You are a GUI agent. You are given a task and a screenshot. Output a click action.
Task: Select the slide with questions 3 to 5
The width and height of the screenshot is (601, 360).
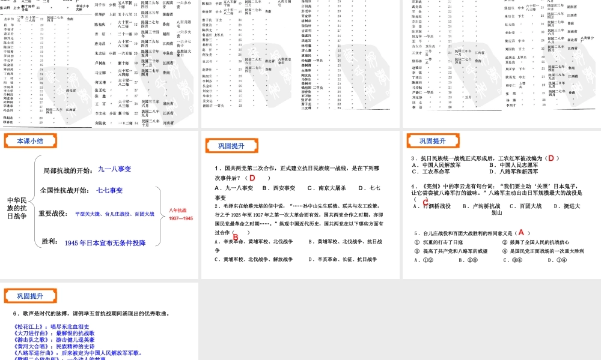pyautogui.click(x=502, y=205)
